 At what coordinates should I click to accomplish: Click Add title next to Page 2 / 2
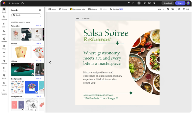(x=87, y=18)
